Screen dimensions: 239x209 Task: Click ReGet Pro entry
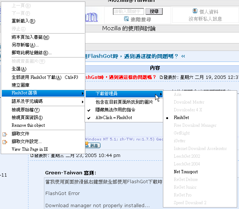[x=200, y=195]
